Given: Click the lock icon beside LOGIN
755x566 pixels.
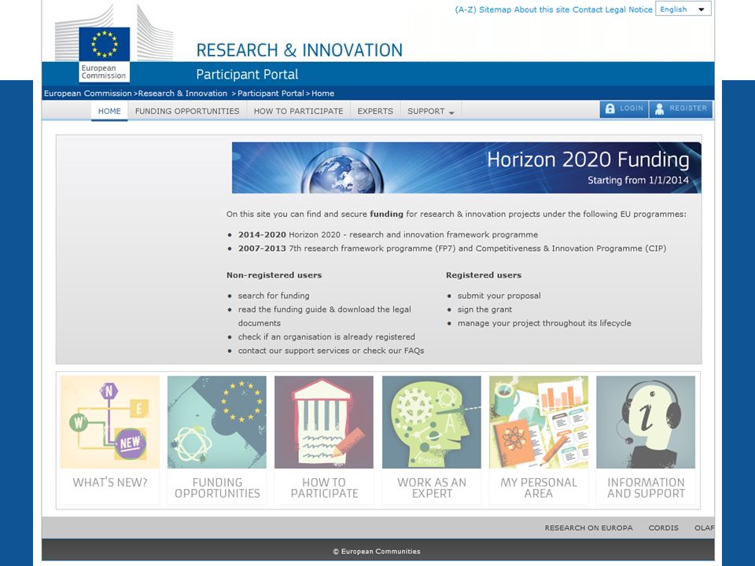Looking at the screenshot, I should (x=610, y=108).
